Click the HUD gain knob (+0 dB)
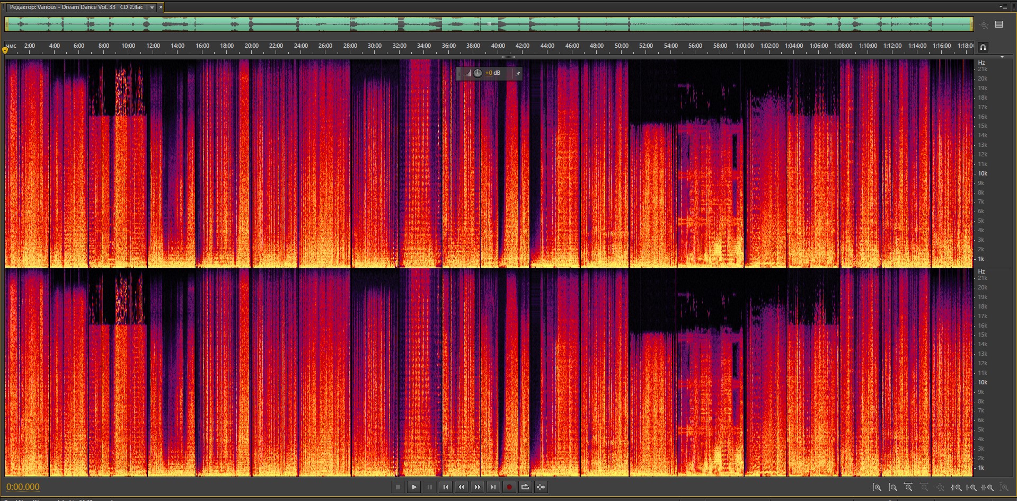The image size is (1017, 501). (477, 73)
